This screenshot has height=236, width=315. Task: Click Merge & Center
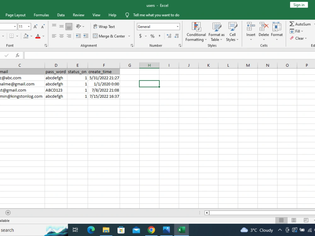pos(109,36)
